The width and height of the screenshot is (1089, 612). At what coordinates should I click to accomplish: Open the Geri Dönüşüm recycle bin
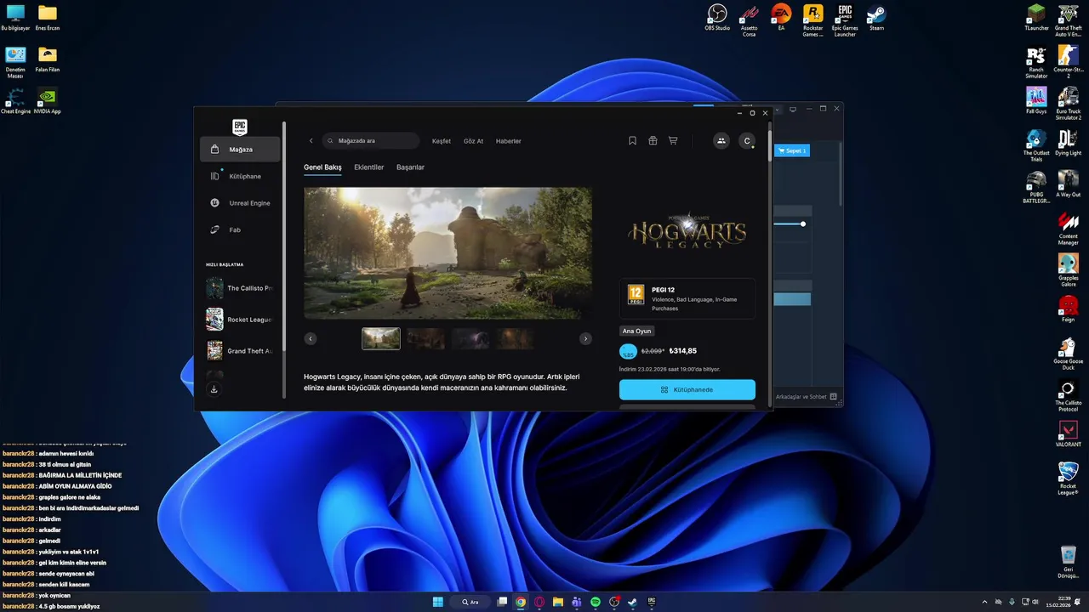[1068, 561]
